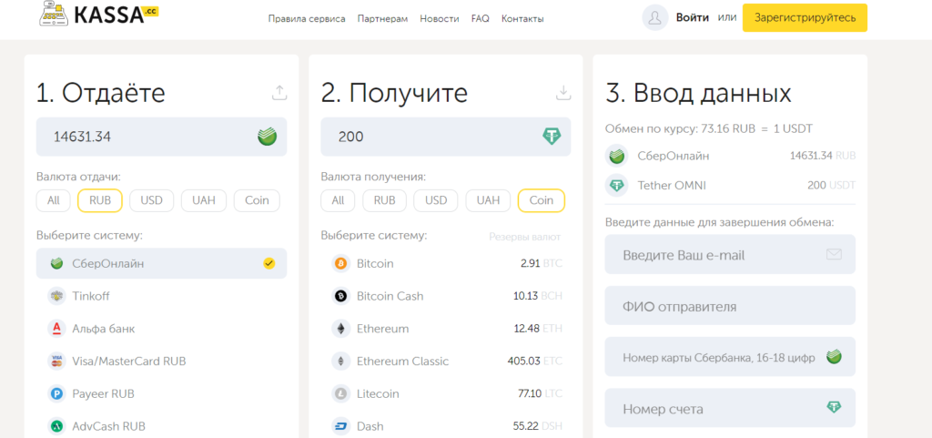The height and width of the screenshot is (438, 932).
Task: Click the KASSA.cc logo
Action: point(98,15)
